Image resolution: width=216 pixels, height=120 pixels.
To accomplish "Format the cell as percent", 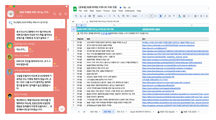I will [114, 16].
